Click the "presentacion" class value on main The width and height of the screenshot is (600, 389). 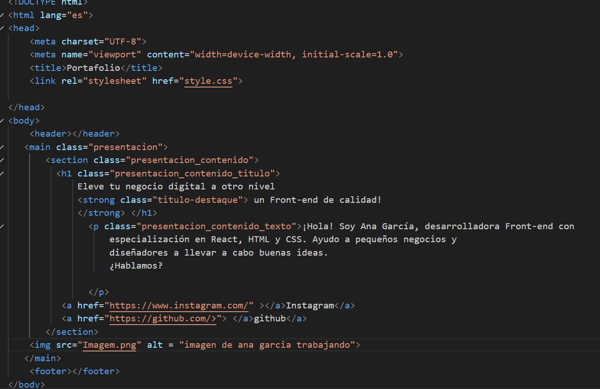(x=125, y=147)
